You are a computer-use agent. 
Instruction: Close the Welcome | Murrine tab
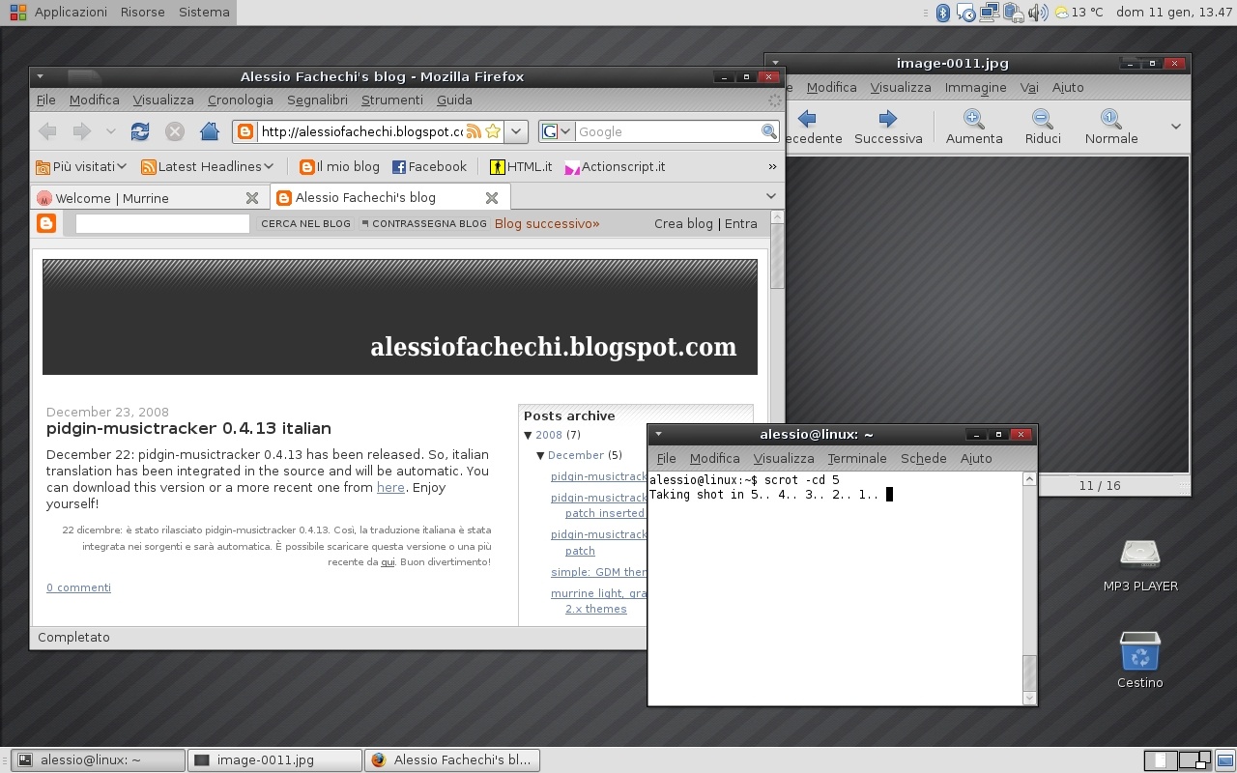pos(252,198)
